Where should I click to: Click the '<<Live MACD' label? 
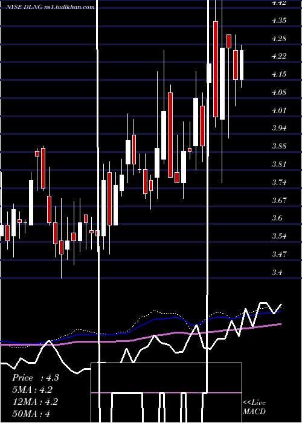click(x=254, y=407)
